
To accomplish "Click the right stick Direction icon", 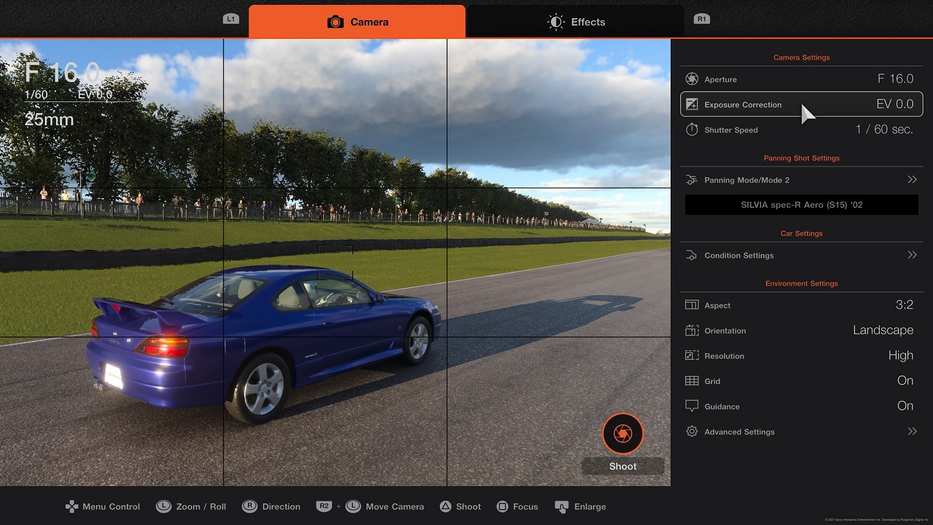I will click(x=250, y=506).
